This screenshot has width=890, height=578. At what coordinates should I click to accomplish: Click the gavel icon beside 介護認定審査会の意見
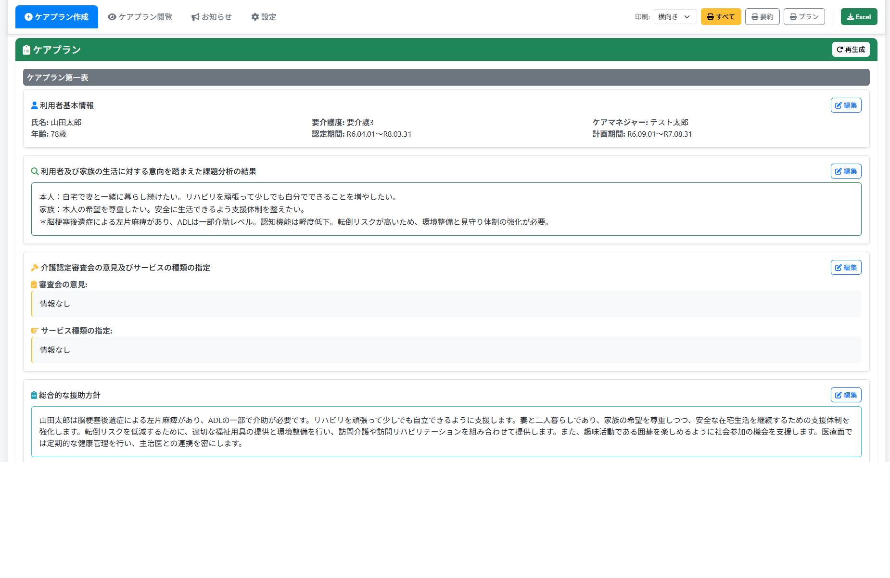tap(35, 268)
